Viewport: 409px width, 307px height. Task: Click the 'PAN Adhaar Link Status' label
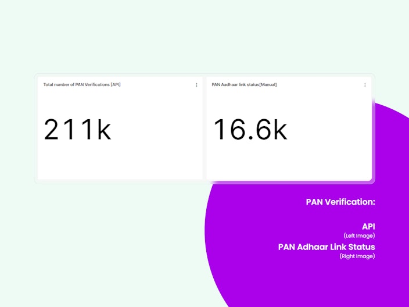coord(327,247)
